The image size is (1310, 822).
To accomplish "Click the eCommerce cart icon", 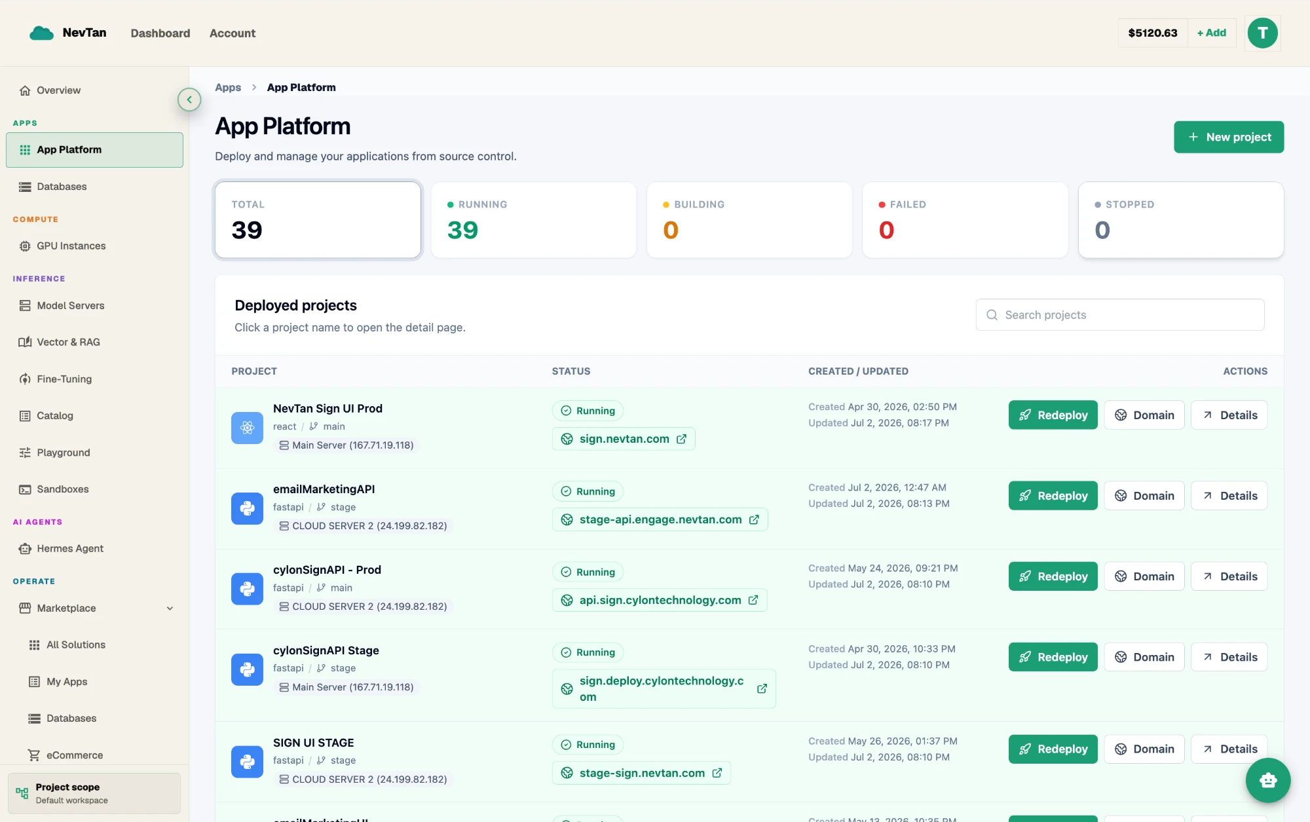I will pos(34,755).
